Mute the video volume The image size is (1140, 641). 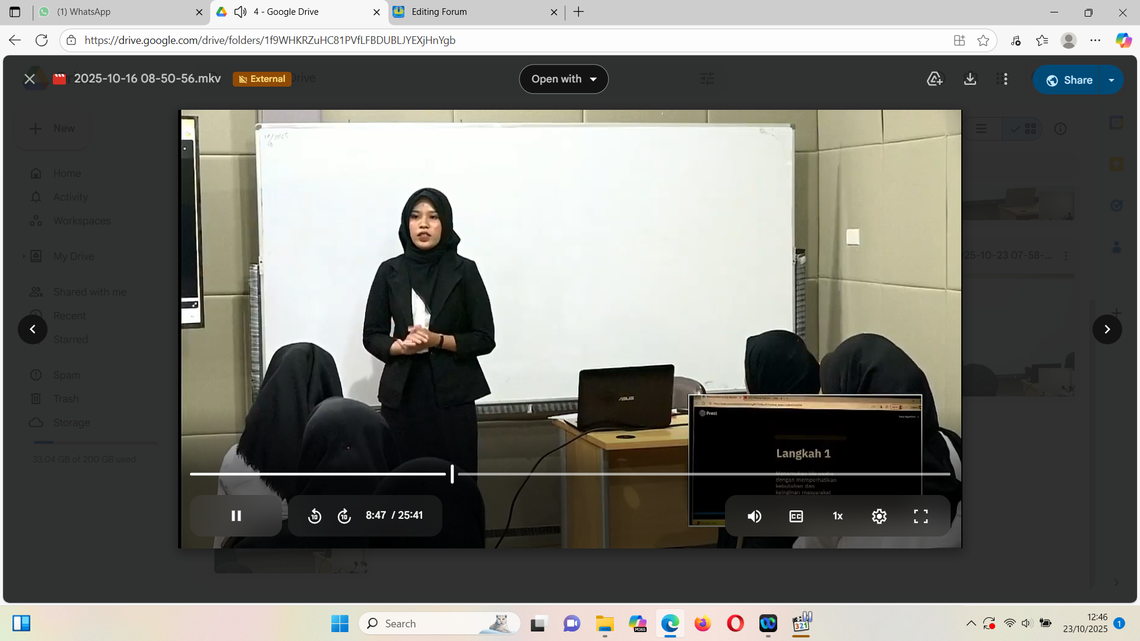coord(754,516)
